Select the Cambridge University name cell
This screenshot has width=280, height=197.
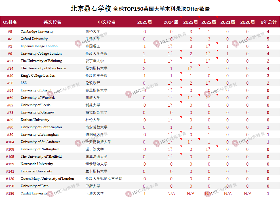point(37,31)
